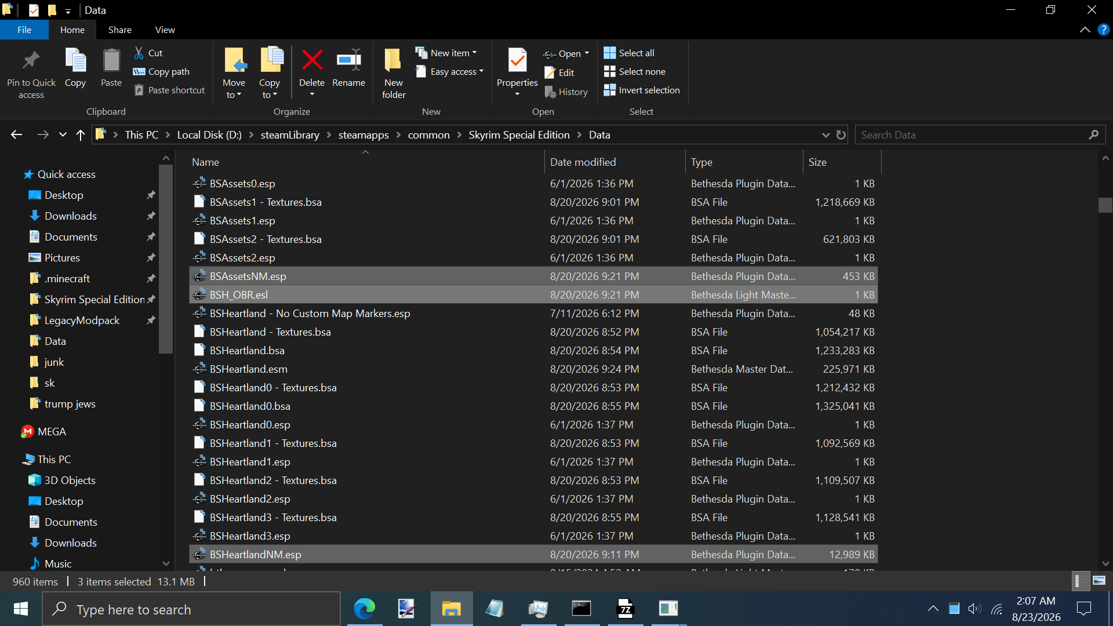
Task: Expand the address bar history dropdown
Action: [825, 135]
